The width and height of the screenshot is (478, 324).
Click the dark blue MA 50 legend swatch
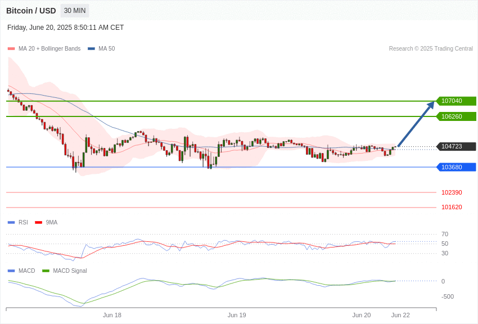click(x=92, y=48)
